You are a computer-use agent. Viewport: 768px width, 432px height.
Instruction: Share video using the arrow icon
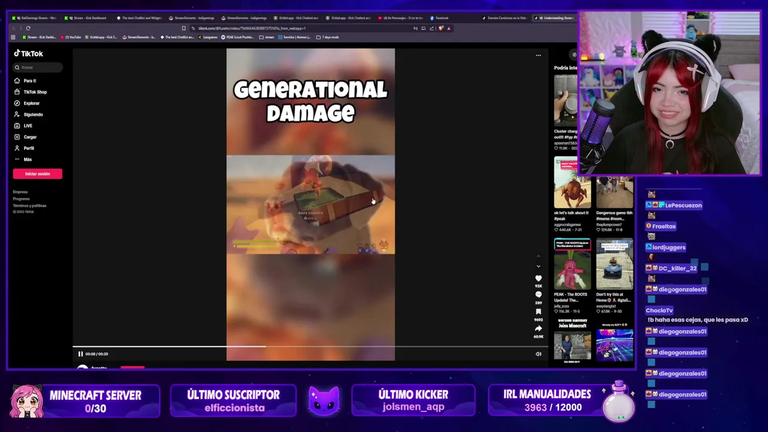(x=538, y=328)
